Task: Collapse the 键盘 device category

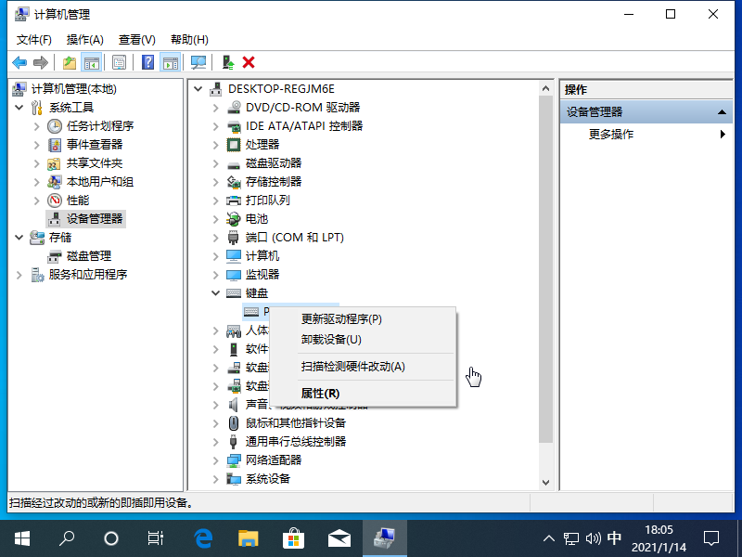Action: tap(217, 292)
